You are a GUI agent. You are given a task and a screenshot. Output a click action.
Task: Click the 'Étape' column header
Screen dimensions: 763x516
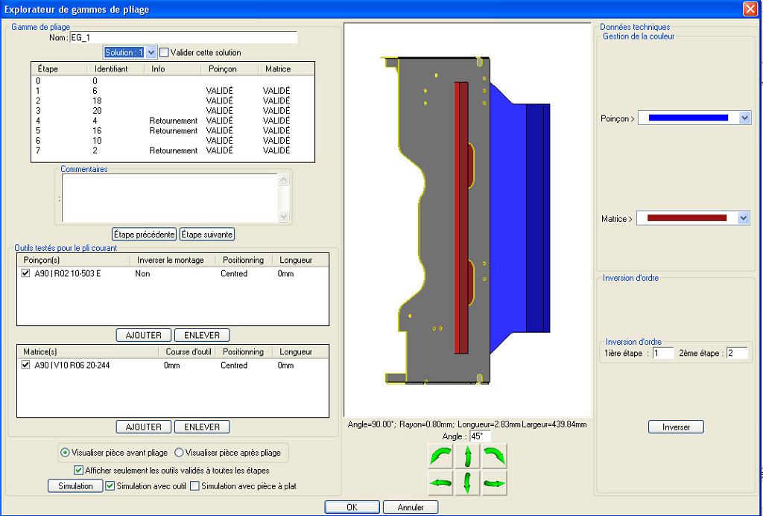(60, 69)
